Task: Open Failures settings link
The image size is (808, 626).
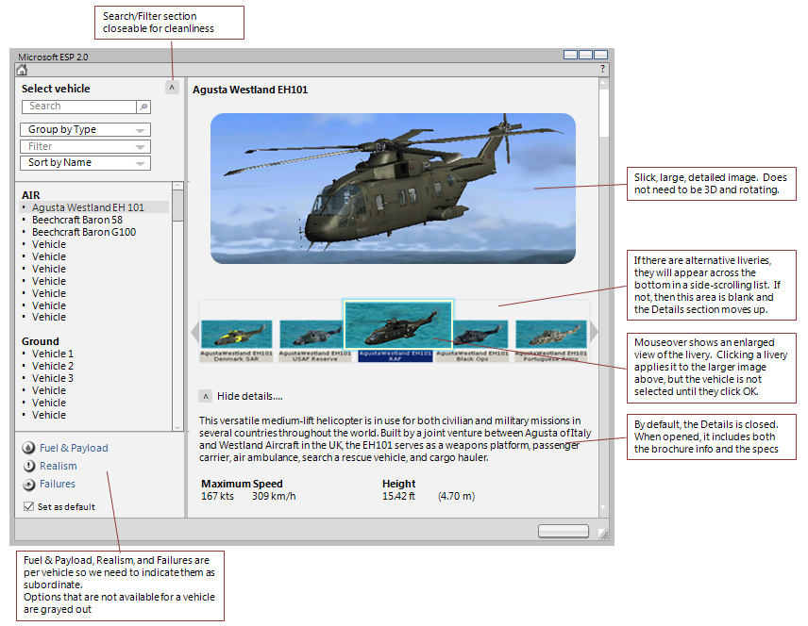Action: [58, 484]
